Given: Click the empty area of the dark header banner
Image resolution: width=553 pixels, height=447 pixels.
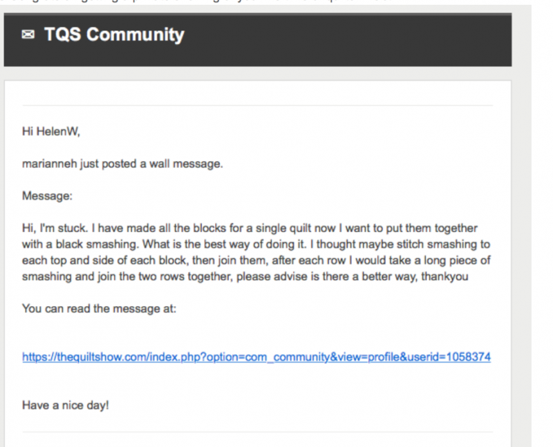Looking at the screenshot, I should [x=346, y=38].
